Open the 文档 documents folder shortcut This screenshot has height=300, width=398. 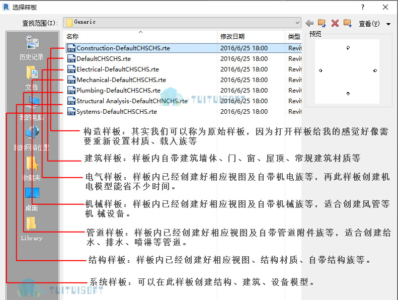point(32,78)
